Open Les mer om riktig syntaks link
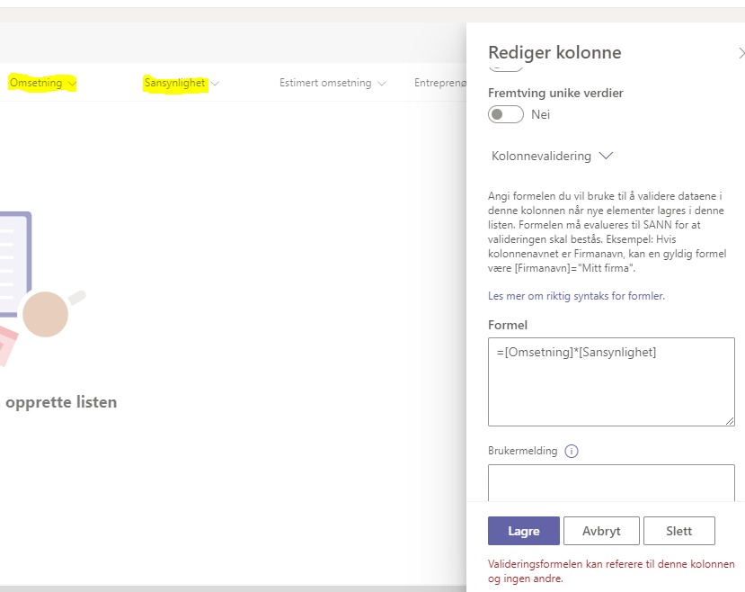 pos(576,295)
